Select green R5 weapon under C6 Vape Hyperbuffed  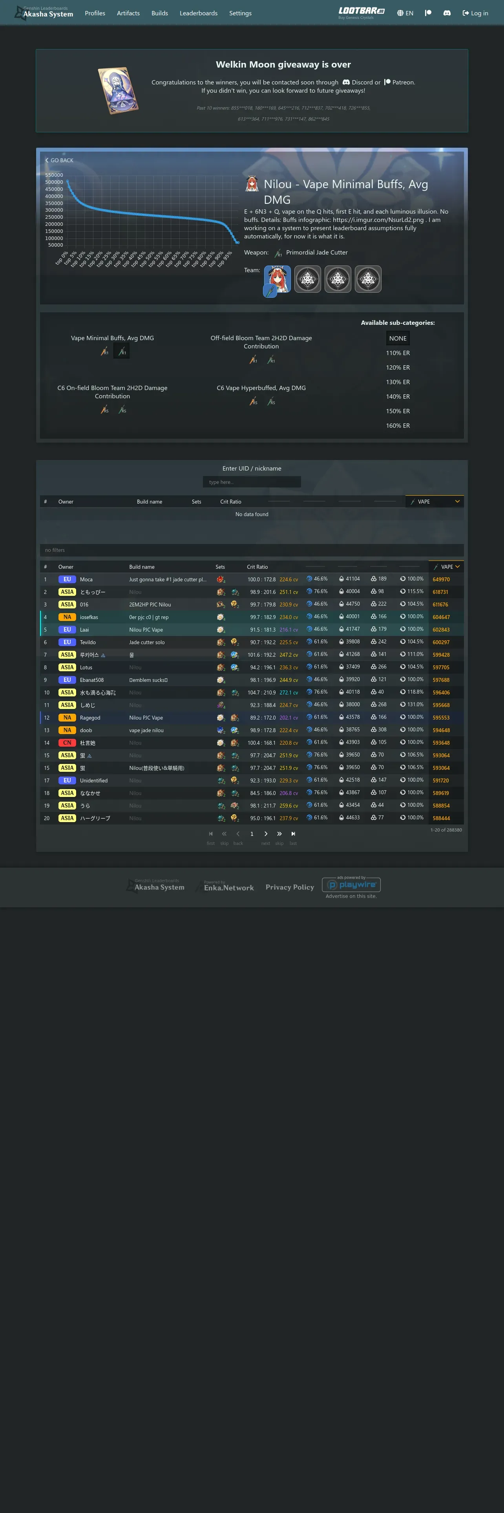[x=270, y=401]
